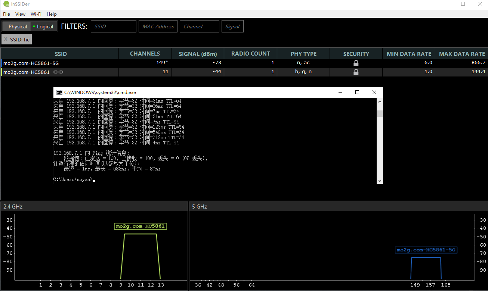Click signal value -44 in the table
The width and height of the screenshot is (488, 291).
pos(217,72)
